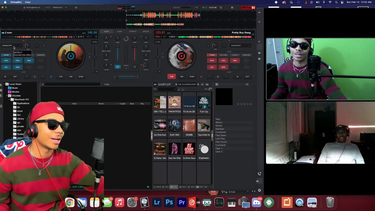Add effect slot plus on left deck
Image resolution: width=375 pixels, height=211 pixels.
click(44, 45)
